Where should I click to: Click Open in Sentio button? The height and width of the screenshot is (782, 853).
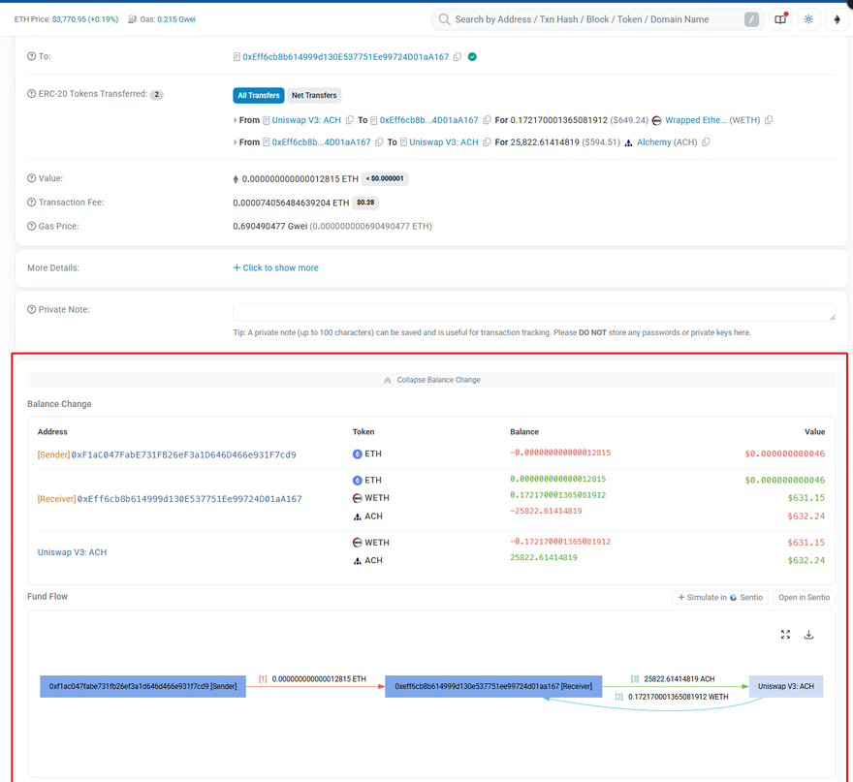(804, 597)
